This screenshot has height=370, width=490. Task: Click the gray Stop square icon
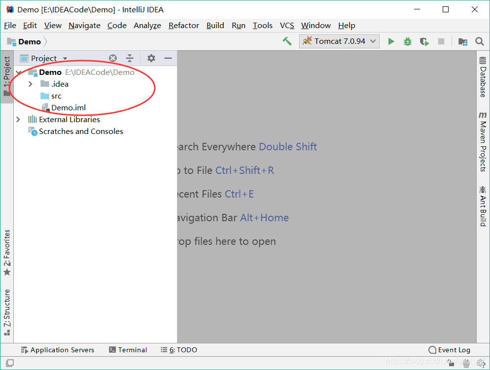click(x=441, y=41)
